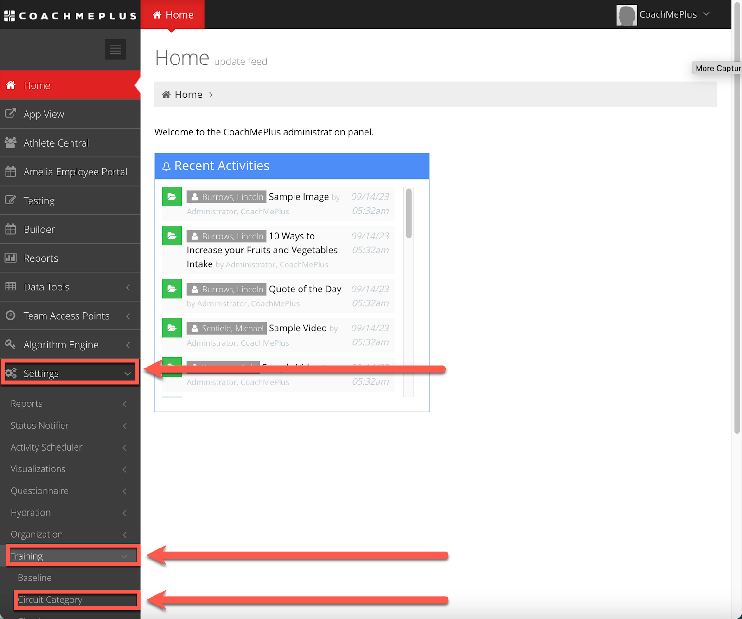The image size is (742, 619).
Task: Open the Builder menu item
Action: click(70, 229)
